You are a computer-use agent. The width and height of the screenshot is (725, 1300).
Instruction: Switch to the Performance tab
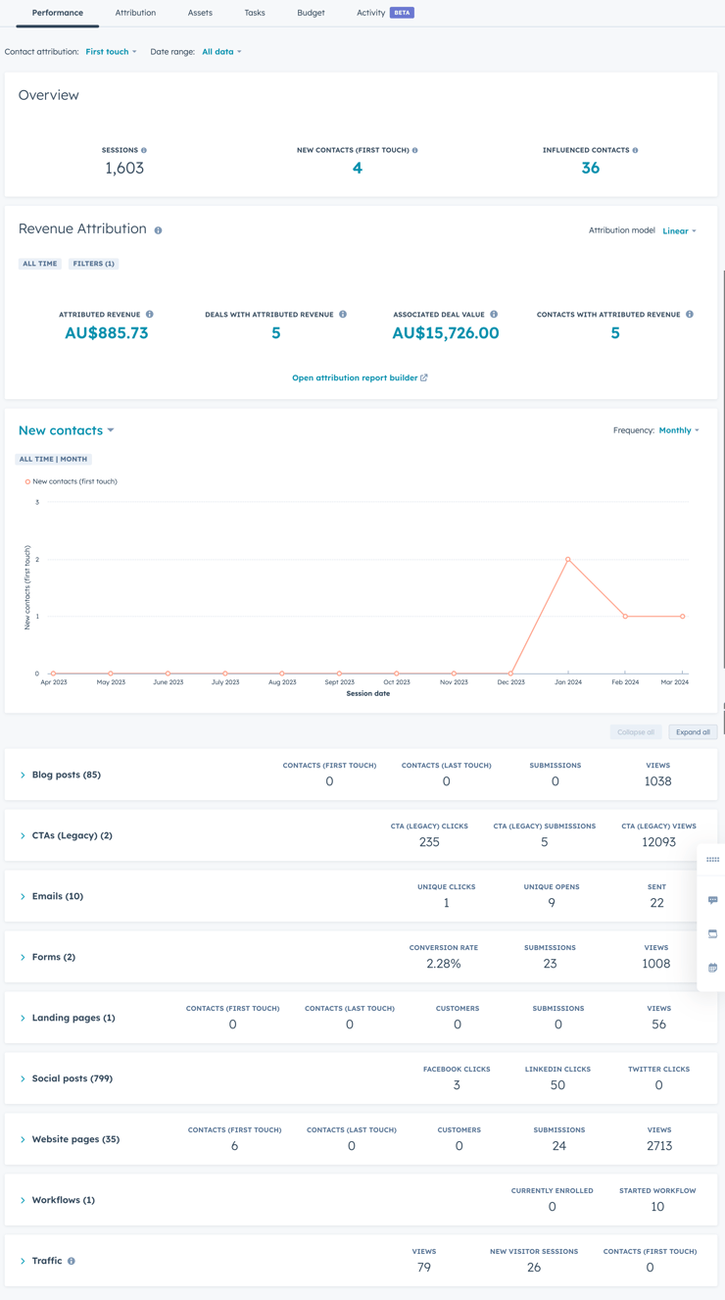[x=58, y=13]
